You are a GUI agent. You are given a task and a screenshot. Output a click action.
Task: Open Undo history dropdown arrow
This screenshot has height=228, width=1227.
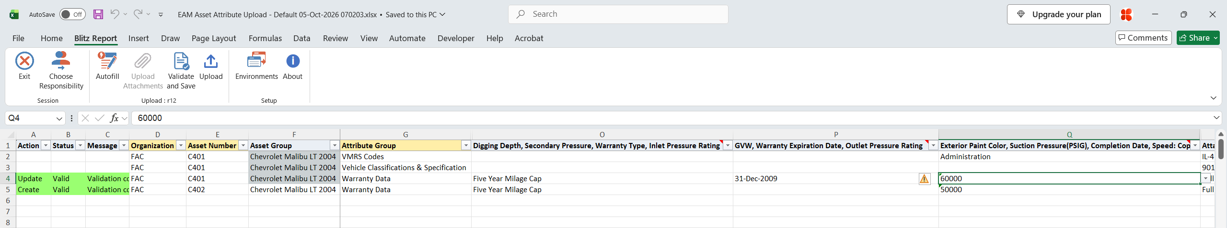click(125, 14)
